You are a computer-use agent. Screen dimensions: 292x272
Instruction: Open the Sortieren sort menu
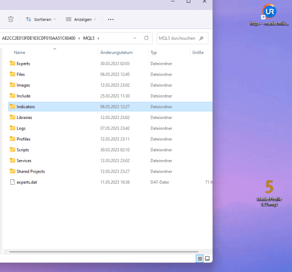coord(41,19)
